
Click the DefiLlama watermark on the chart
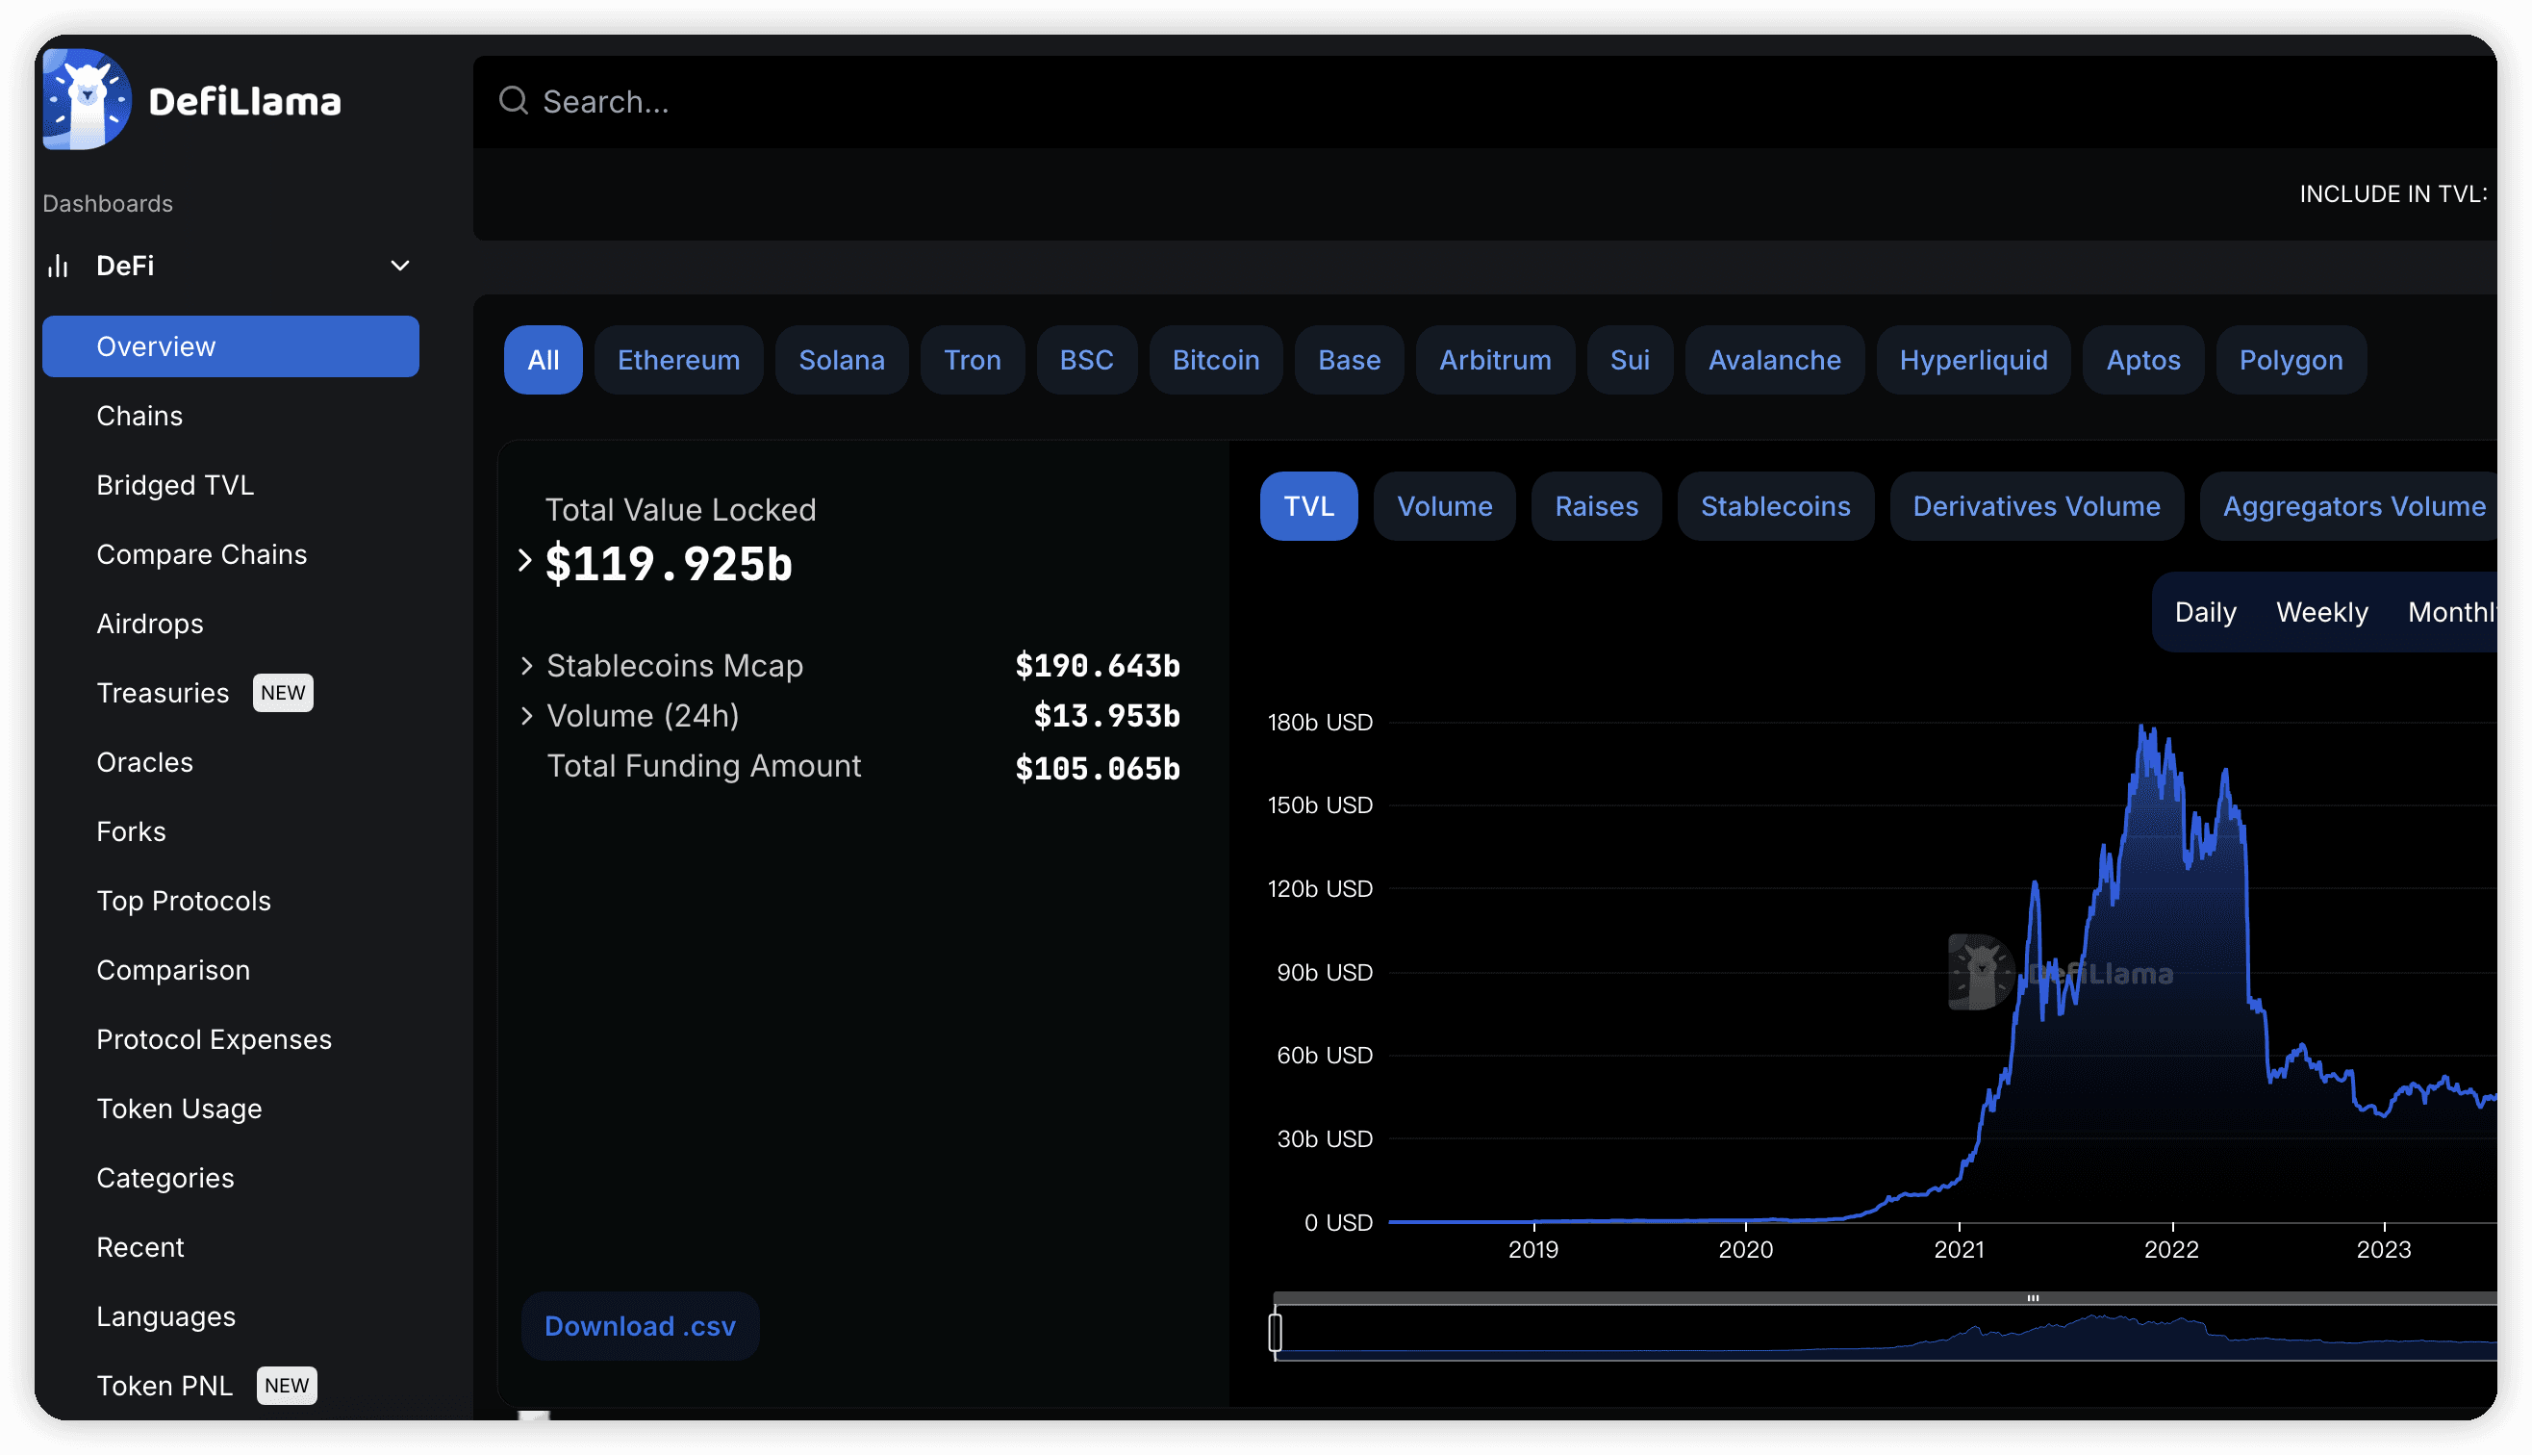2062,972
